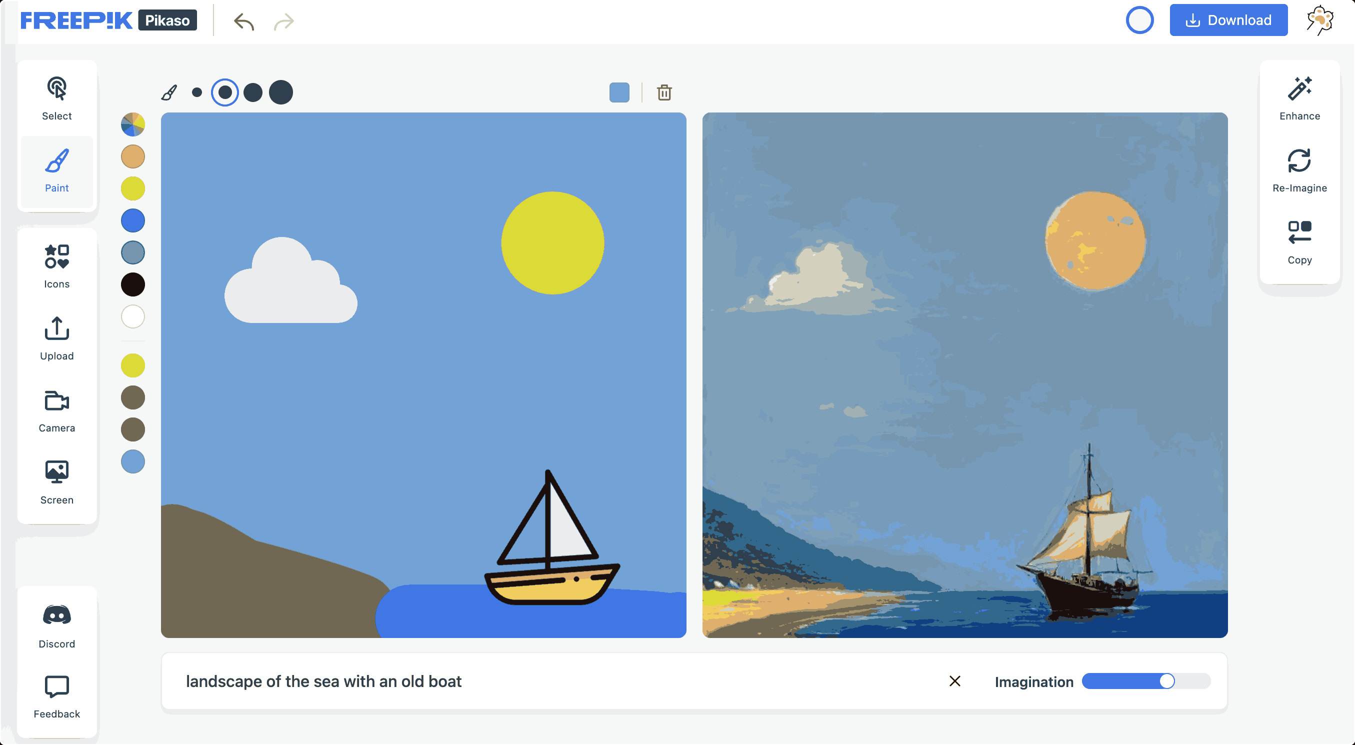Click the Enhance magic wand
The height and width of the screenshot is (745, 1355).
click(1299, 98)
